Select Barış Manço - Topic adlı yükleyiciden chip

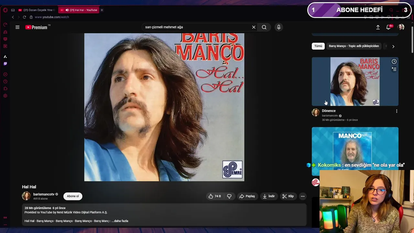pyautogui.click(x=354, y=46)
